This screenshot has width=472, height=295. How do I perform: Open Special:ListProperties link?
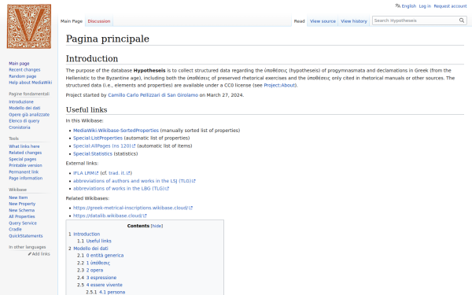(x=98, y=138)
